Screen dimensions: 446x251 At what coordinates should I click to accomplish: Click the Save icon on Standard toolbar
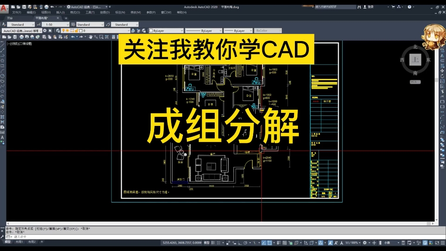click(x=14, y=37)
